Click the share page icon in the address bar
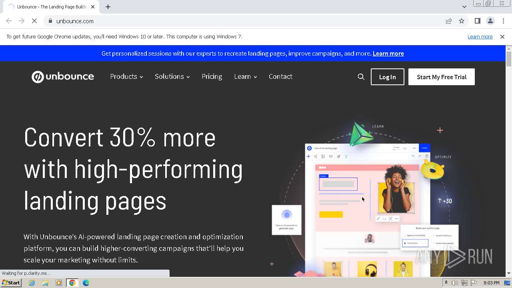This screenshot has height=288, width=512. [x=449, y=21]
